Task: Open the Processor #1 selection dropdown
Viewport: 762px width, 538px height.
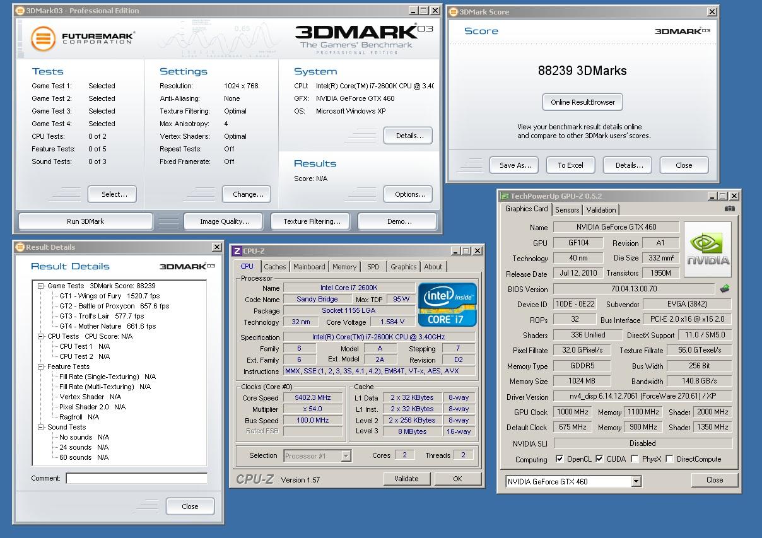Action: point(346,455)
